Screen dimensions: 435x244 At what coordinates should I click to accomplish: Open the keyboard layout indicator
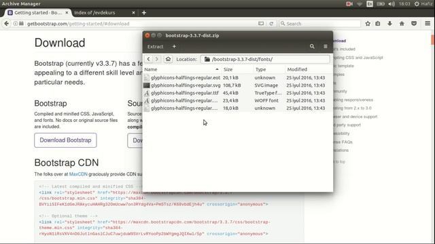pos(370,4)
